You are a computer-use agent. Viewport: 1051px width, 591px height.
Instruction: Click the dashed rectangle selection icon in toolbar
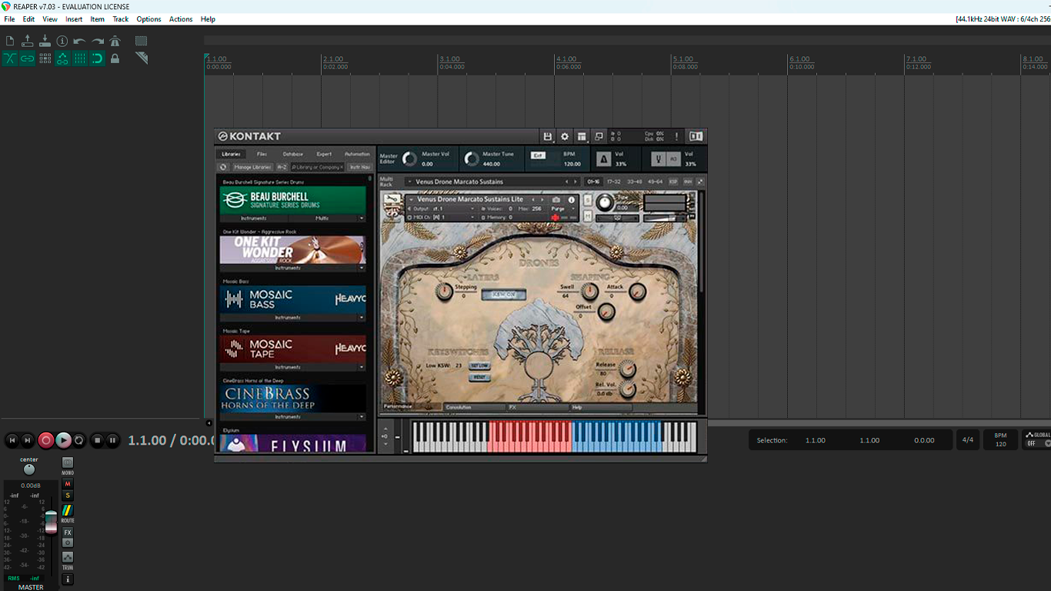pyautogui.click(x=142, y=41)
